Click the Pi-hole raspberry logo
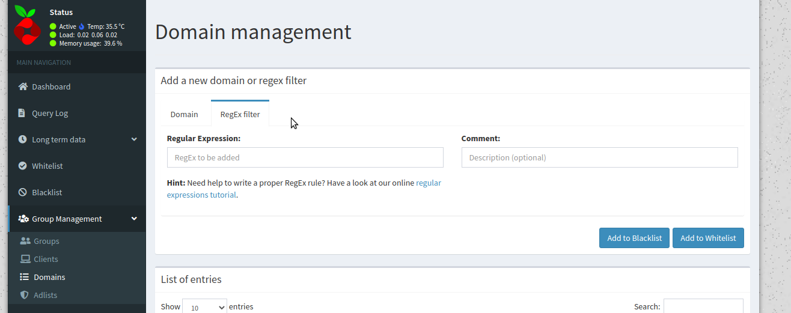The image size is (791, 313). (x=26, y=25)
